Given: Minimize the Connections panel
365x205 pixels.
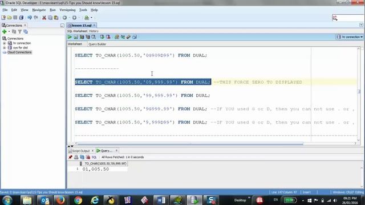Looking at the screenshot, I should (62, 25).
